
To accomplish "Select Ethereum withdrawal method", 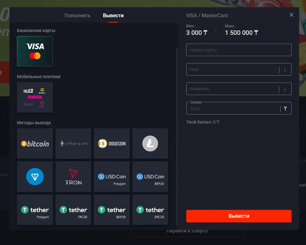I will coord(73,143).
